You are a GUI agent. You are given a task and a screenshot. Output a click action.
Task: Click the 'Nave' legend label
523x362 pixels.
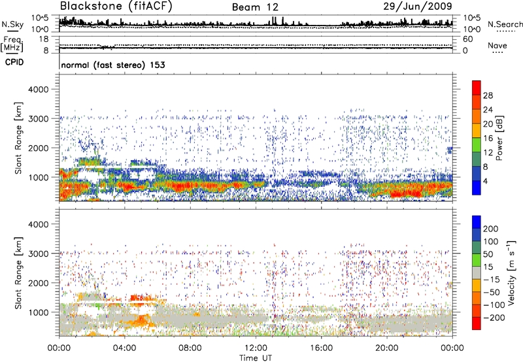click(498, 46)
